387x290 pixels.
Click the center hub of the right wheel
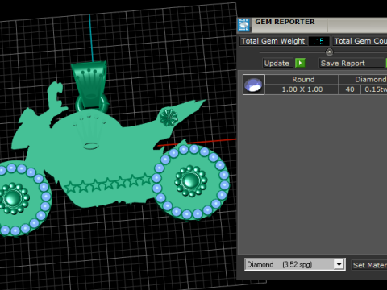point(191,180)
